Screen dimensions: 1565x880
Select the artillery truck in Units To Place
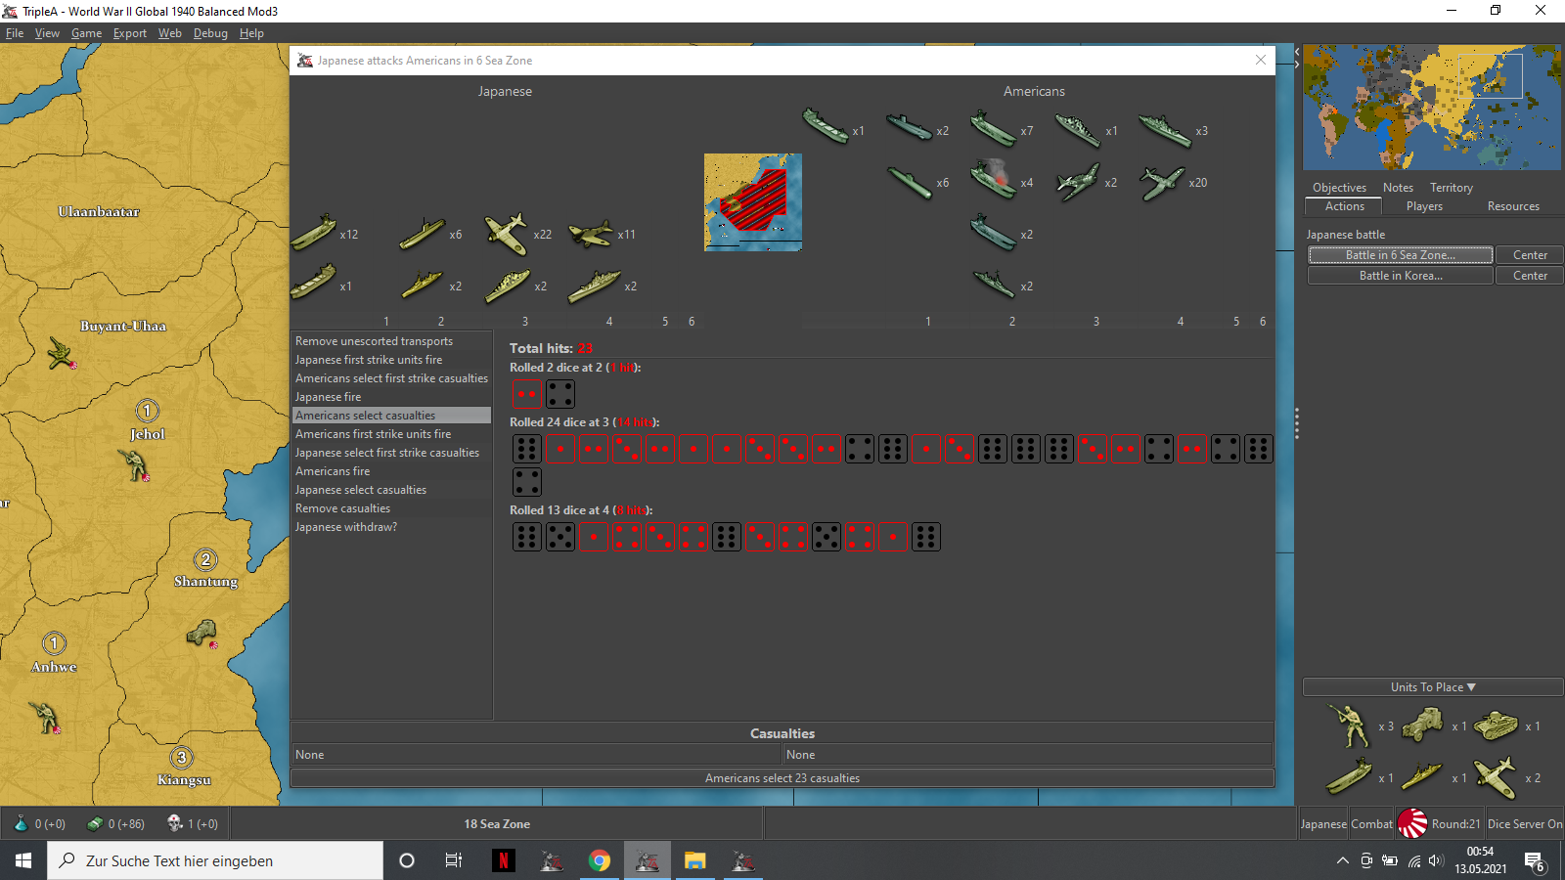point(1422,726)
